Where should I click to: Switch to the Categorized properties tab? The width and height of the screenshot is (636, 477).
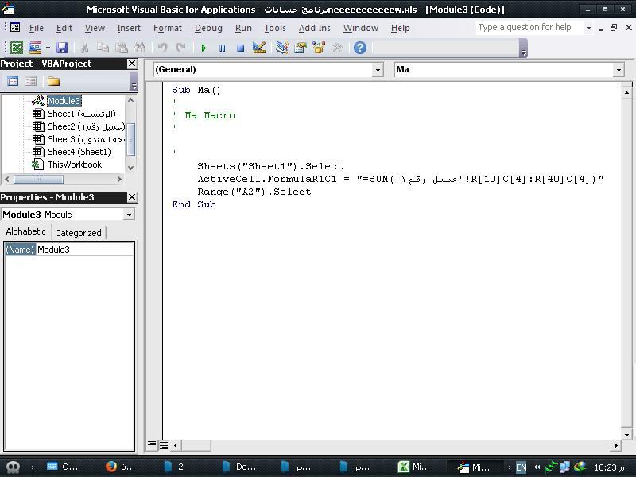tap(78, 233)
